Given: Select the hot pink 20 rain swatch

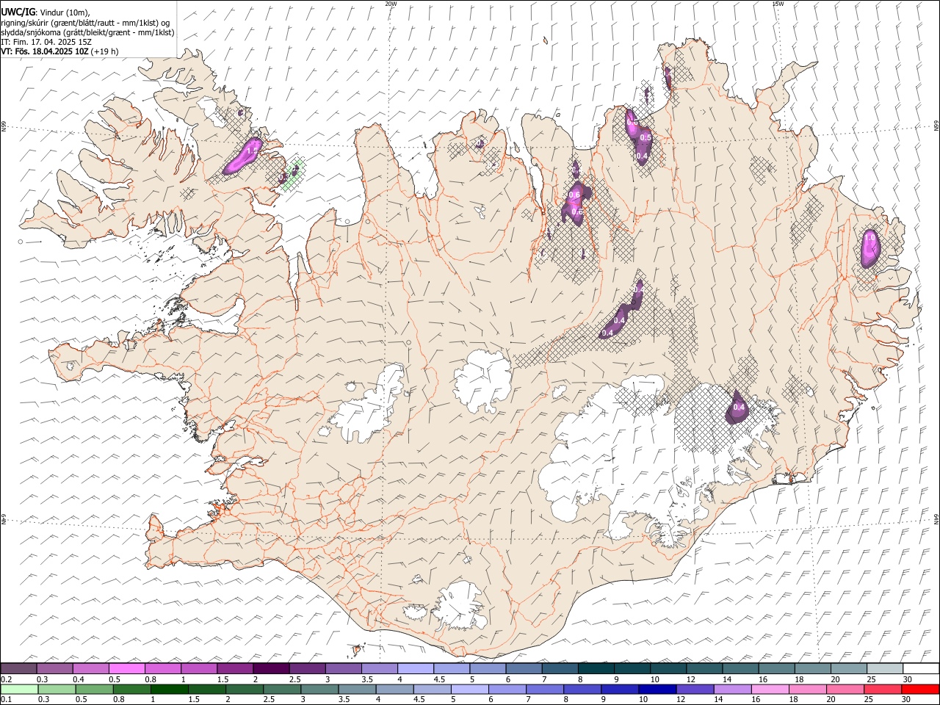Looking at the screenshot, I should (x=845, y=689).
